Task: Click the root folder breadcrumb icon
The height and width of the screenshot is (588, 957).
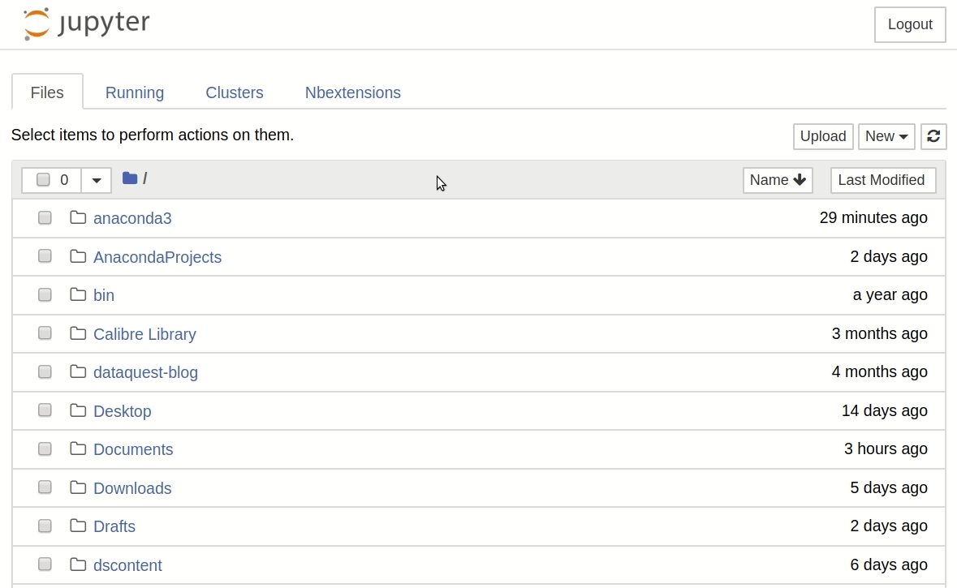Action: (130, 178)
